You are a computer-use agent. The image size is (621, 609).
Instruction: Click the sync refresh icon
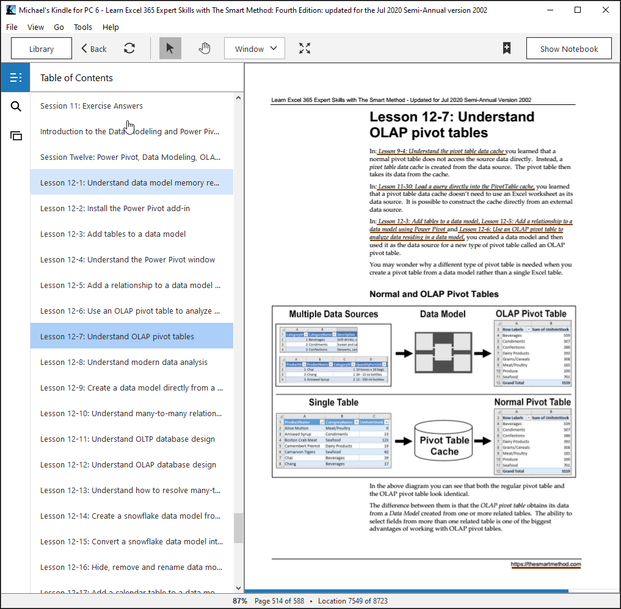[x=129, y=48]
